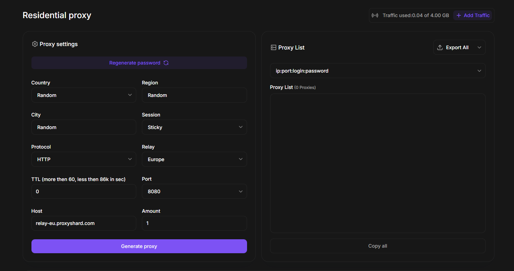The height and width of the screenshot is (271, 514).
Task: Open the Protocol dropdown set to HTTP
Action: (x=84, y=159)
